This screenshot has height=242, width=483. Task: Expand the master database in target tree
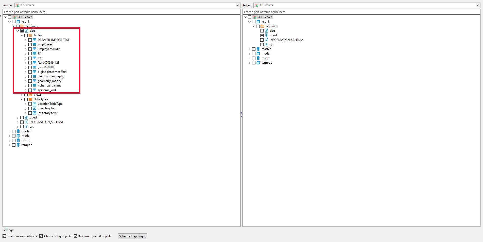pyautogui.click(x=250, y=49)
